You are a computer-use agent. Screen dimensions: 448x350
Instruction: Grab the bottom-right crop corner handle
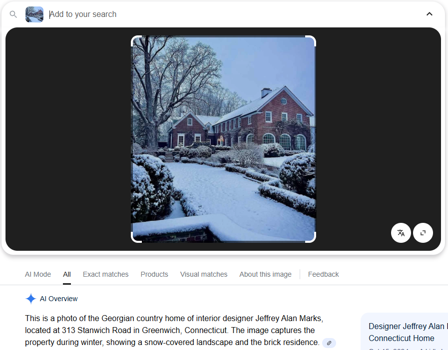pos(312,239)
